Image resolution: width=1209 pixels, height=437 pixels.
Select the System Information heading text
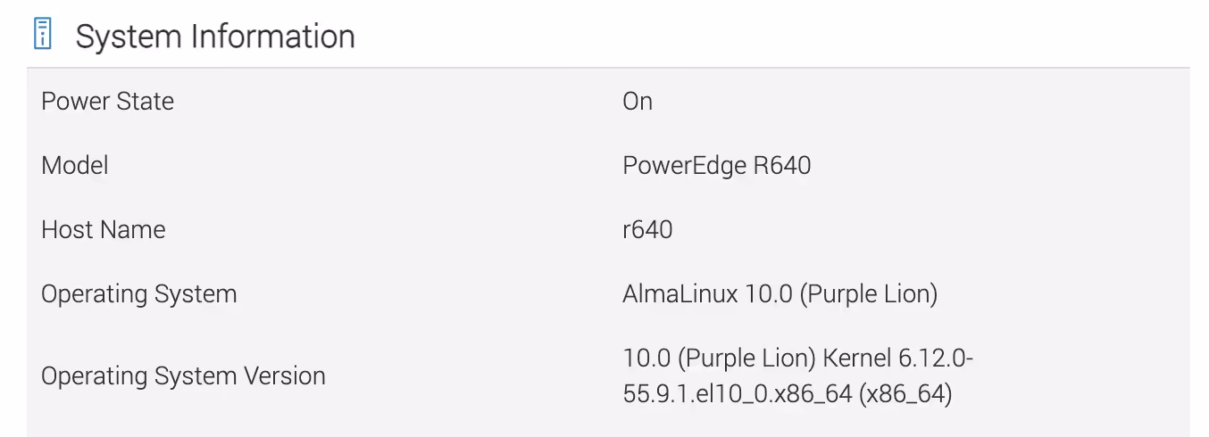[x=215, y=36]
